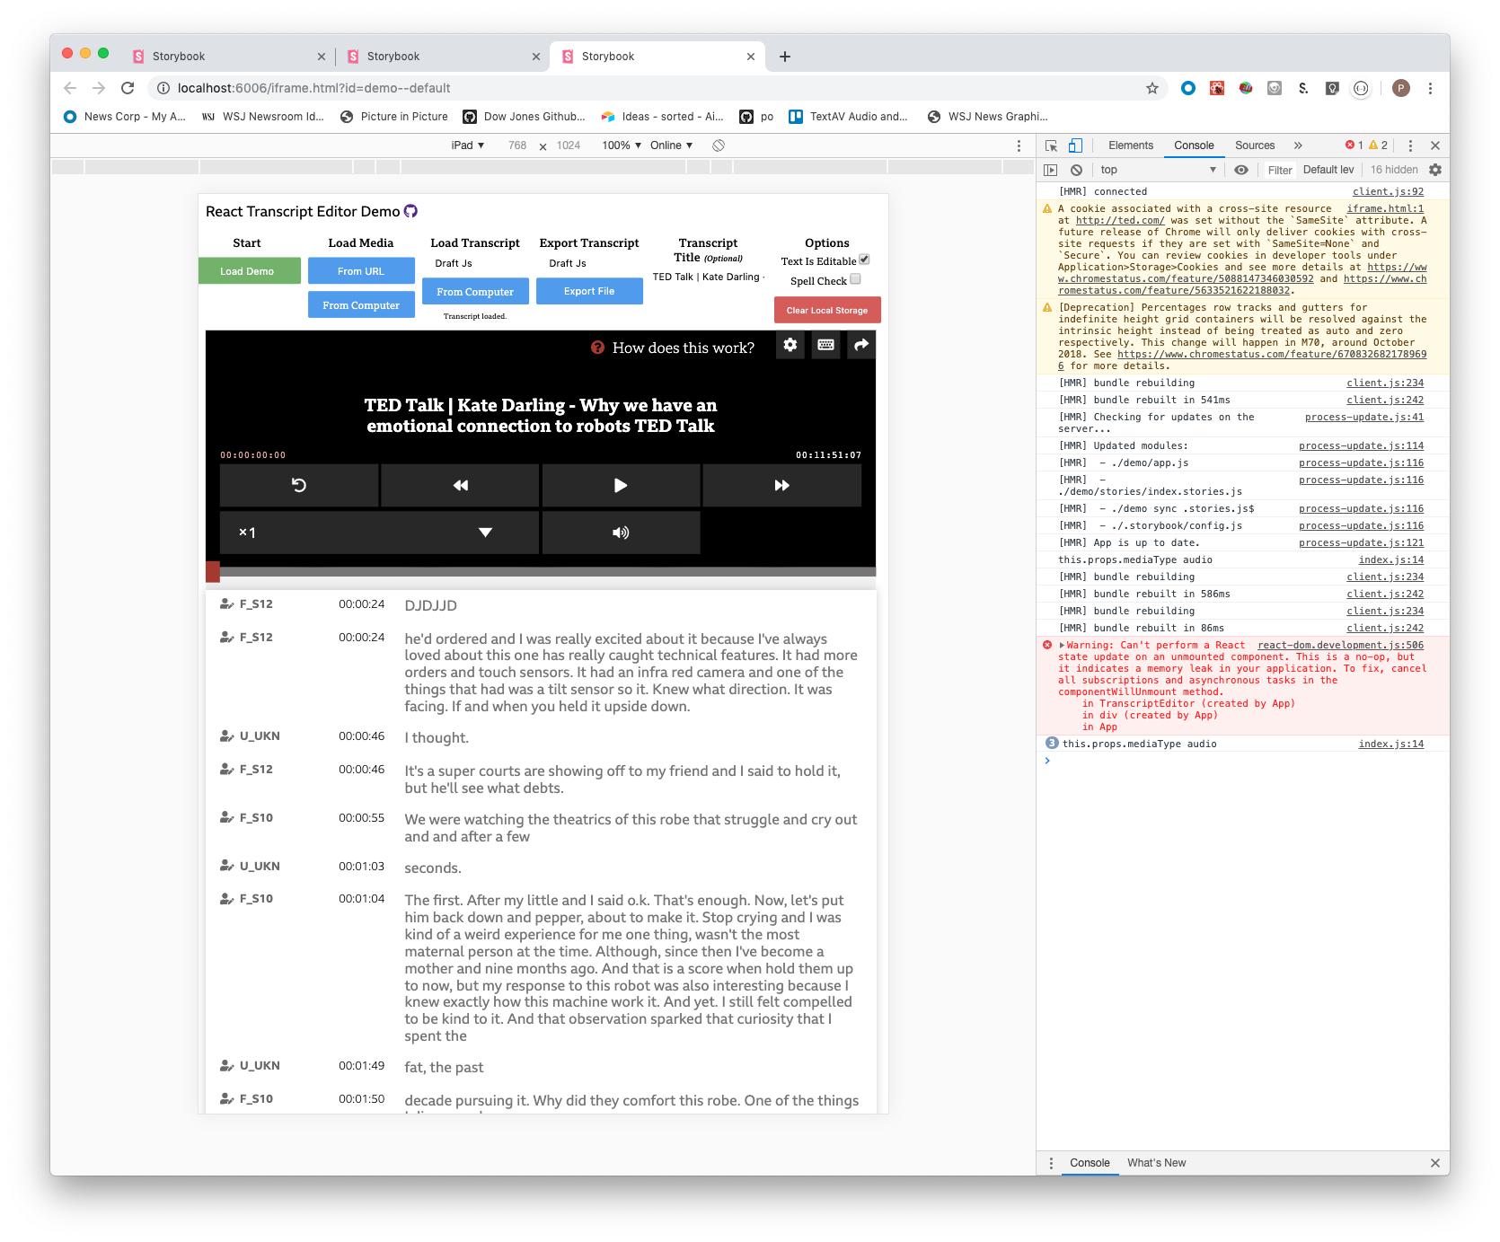This screenshot has height=1242, width=1500.
Task: Open the drawer menu icon beside Console tab
Action: [1051, 1163]
